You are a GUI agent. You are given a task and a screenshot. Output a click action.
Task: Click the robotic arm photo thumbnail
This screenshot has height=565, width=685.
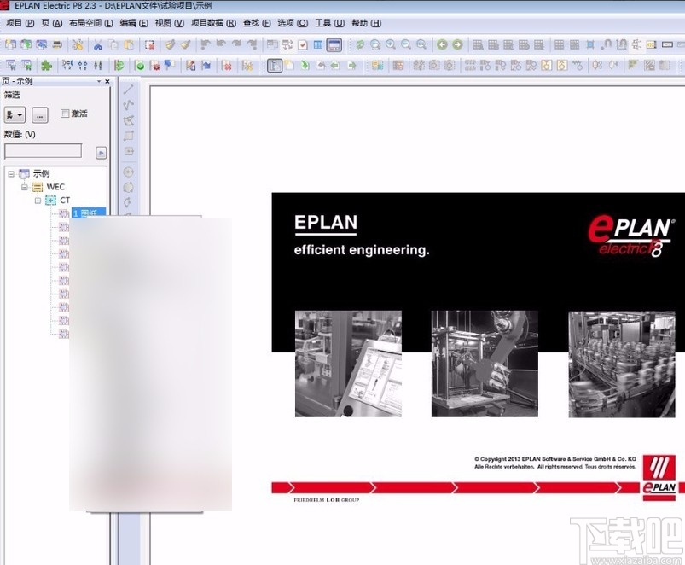coord(485,364)
